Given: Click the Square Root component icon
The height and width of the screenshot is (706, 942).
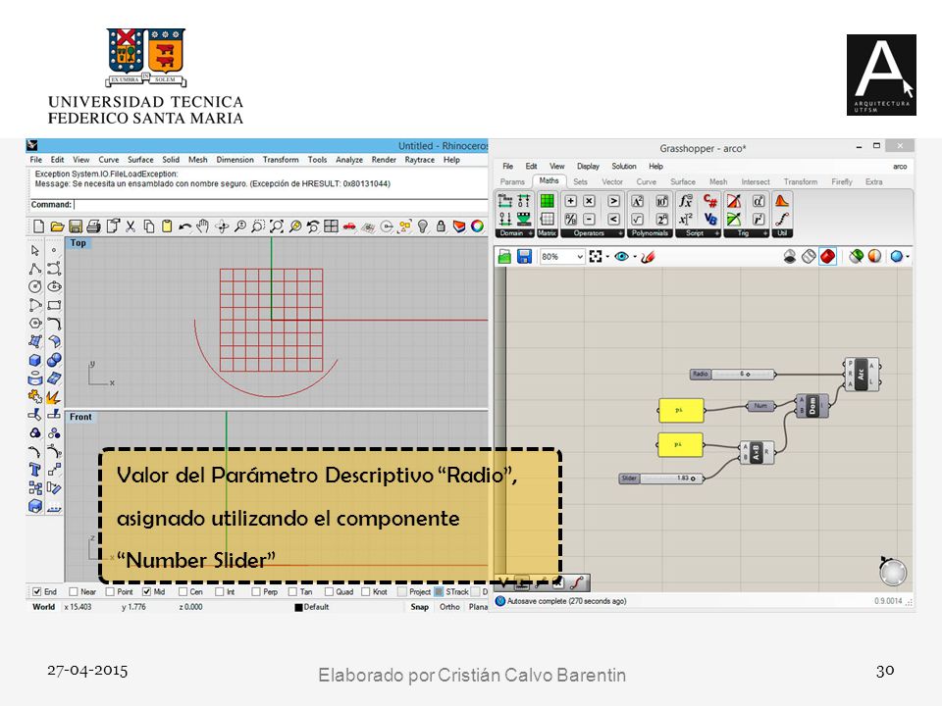Looking at the screenshot, I should [638, 219].
